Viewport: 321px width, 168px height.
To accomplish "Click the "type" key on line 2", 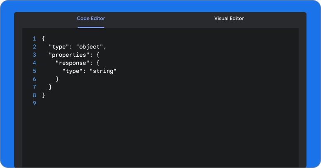I will 59,47.
